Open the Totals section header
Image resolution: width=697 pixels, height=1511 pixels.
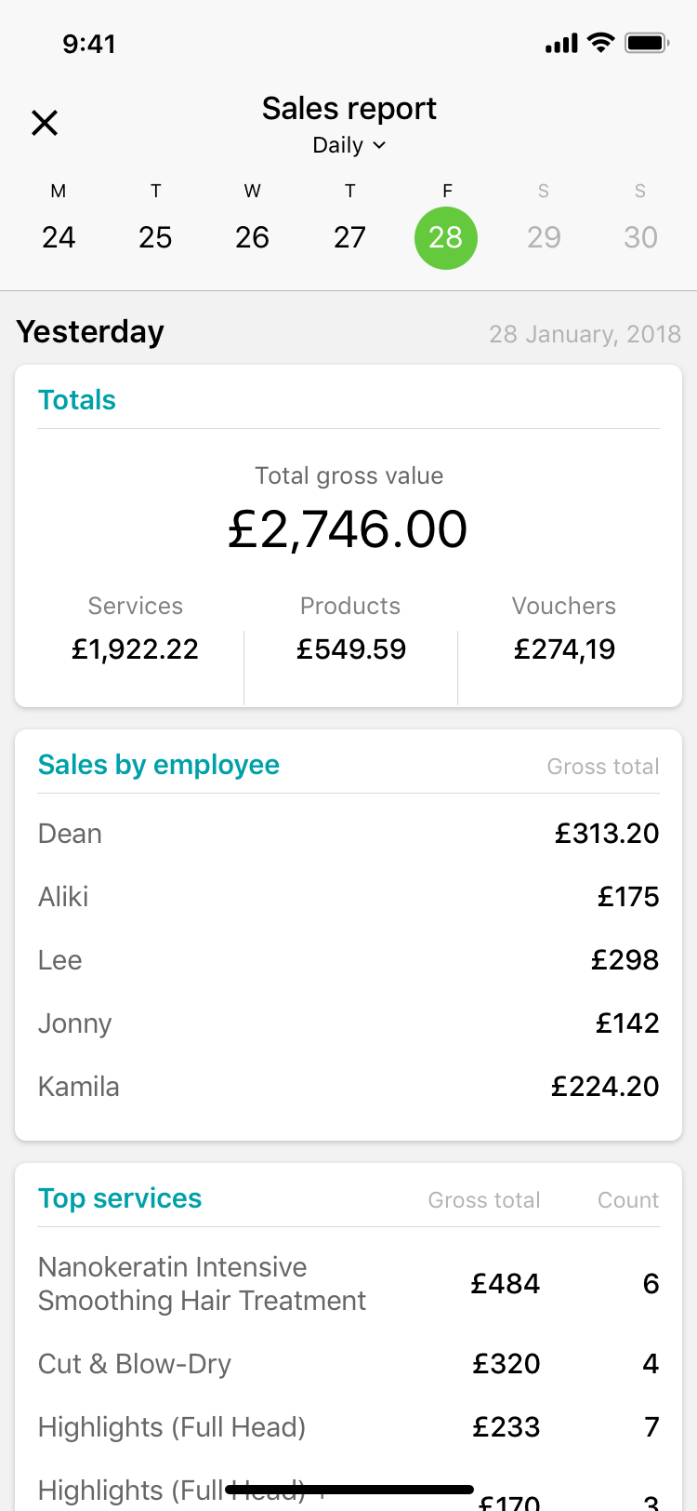tap(77, 400)
